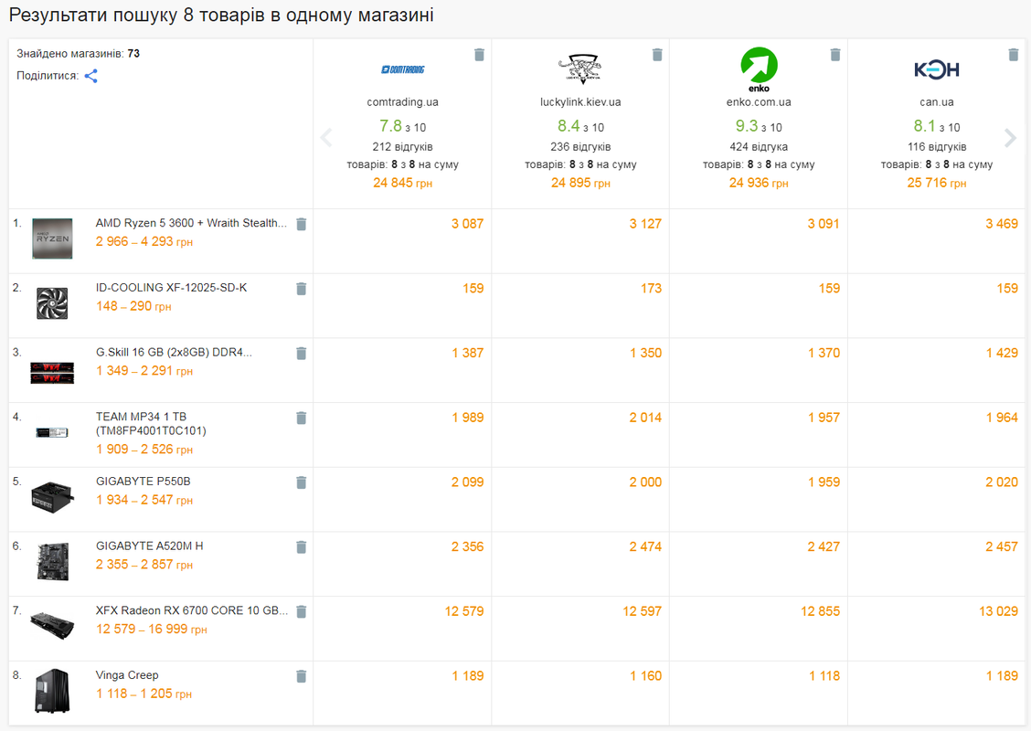Viewport: 1031px width, 731px height.
Task: Click A520M H price 2 356
Action: coord(467,547)
